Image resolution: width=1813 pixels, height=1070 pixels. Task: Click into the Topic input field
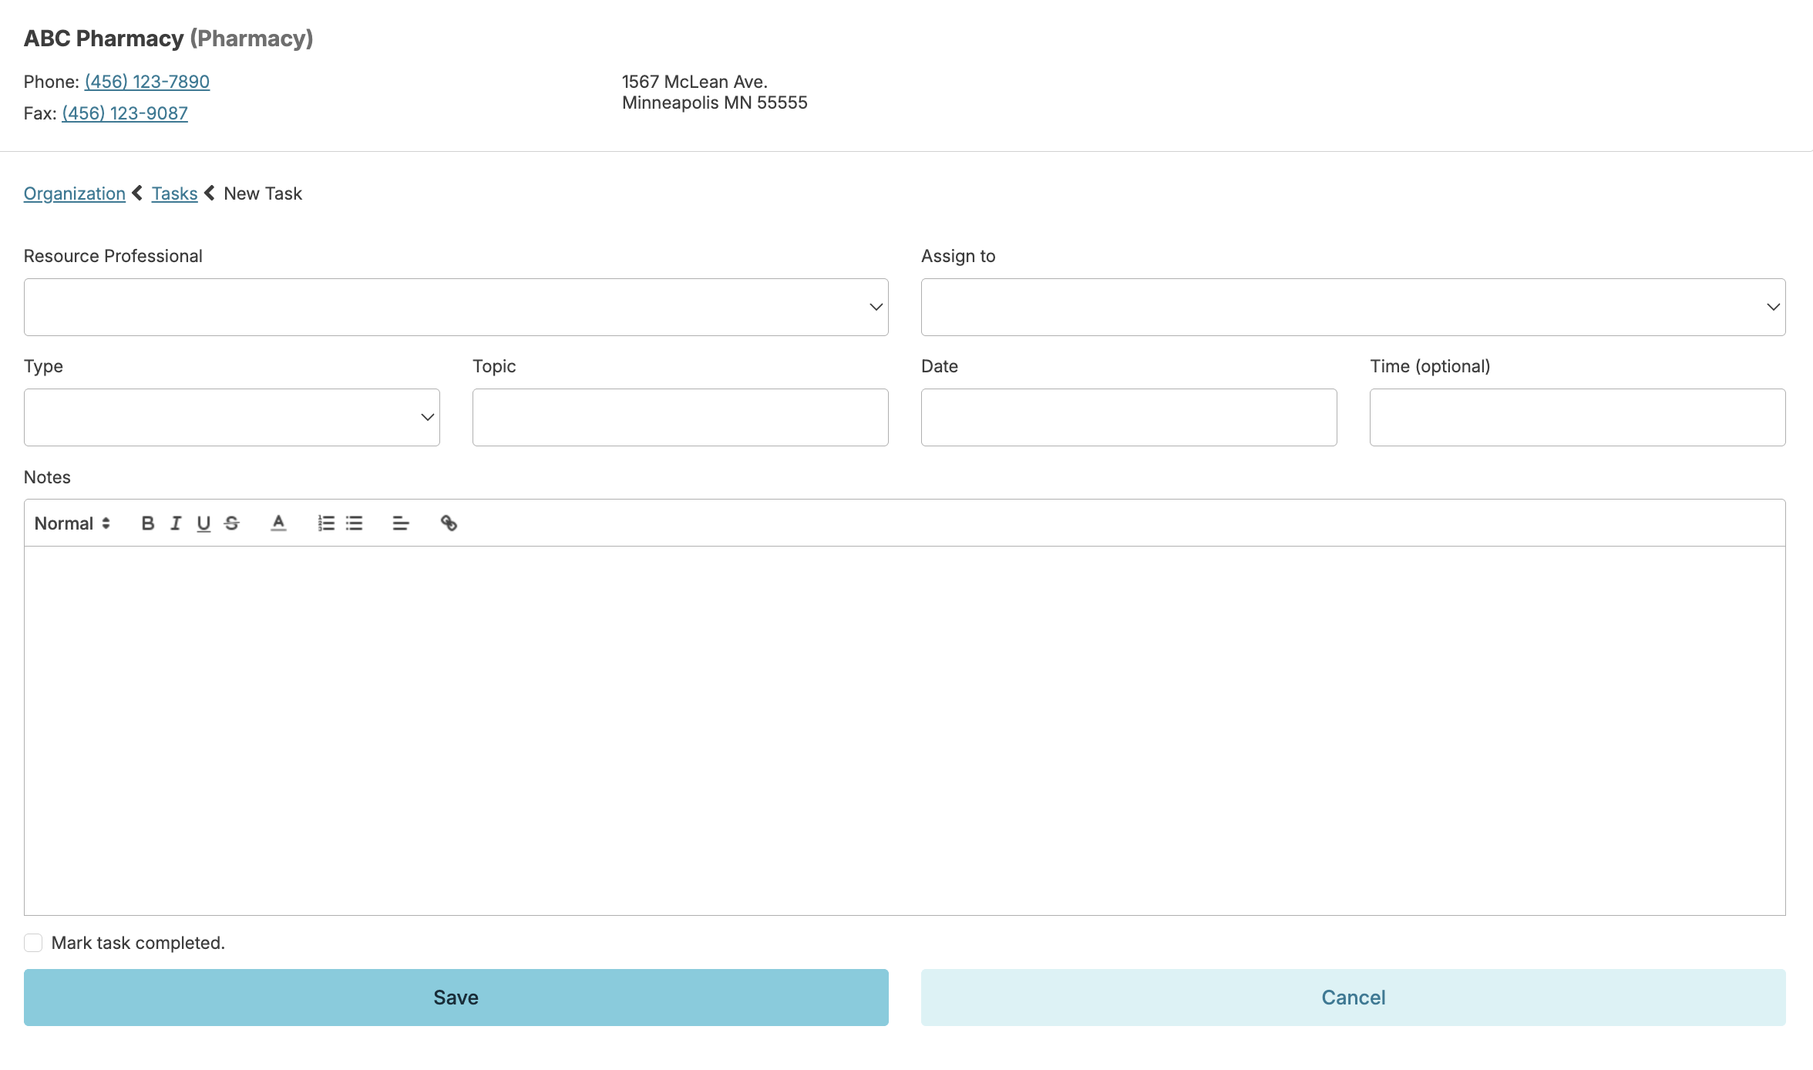680,417
